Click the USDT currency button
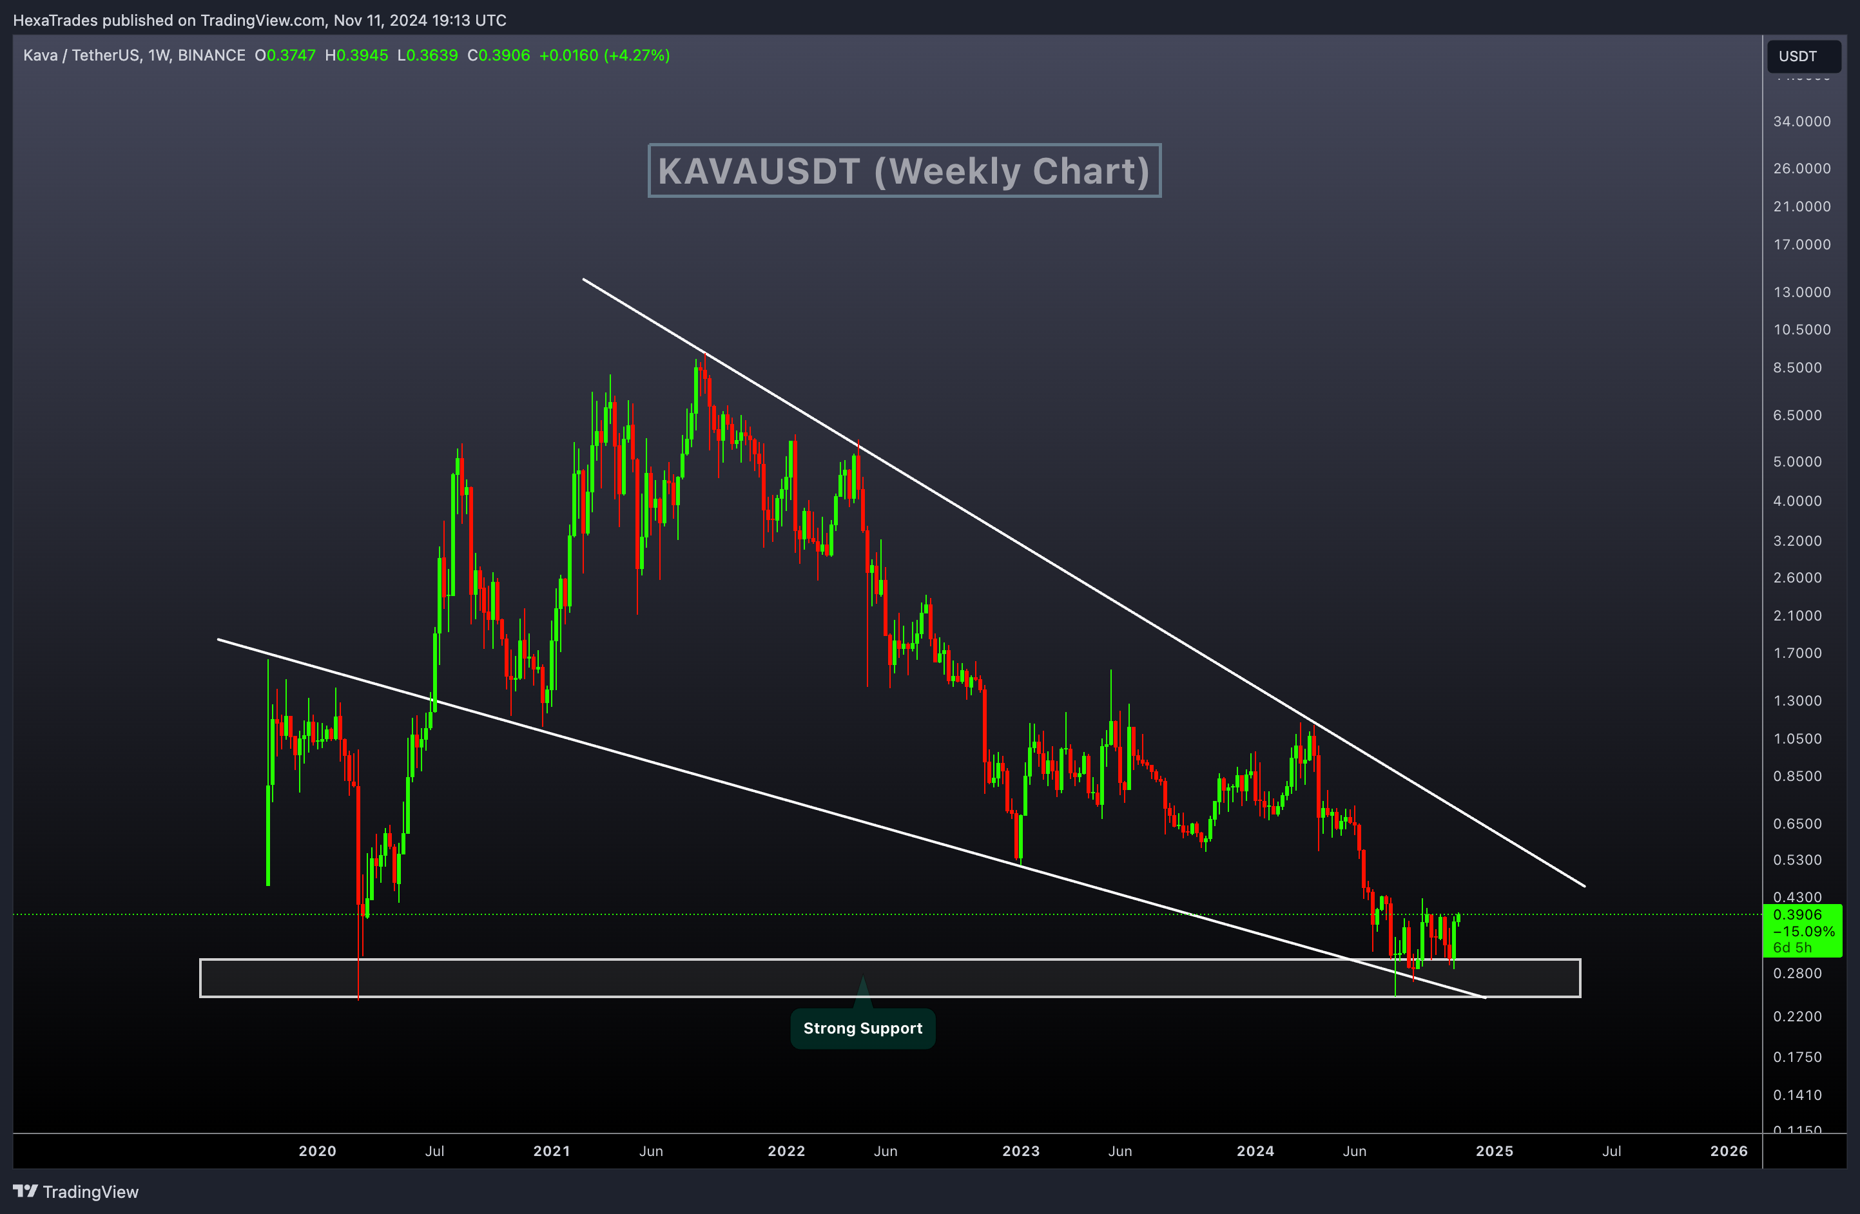Image resolution: width=1860 pixels, height=1214 pixels. click(x=1804, y=56)
